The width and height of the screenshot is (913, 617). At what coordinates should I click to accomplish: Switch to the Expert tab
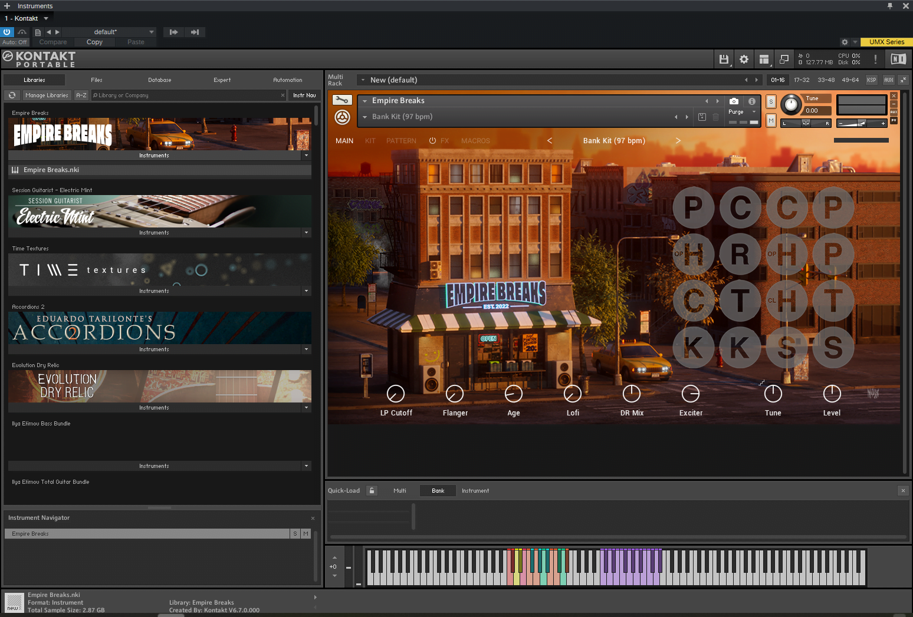click(x=222, y=80)
